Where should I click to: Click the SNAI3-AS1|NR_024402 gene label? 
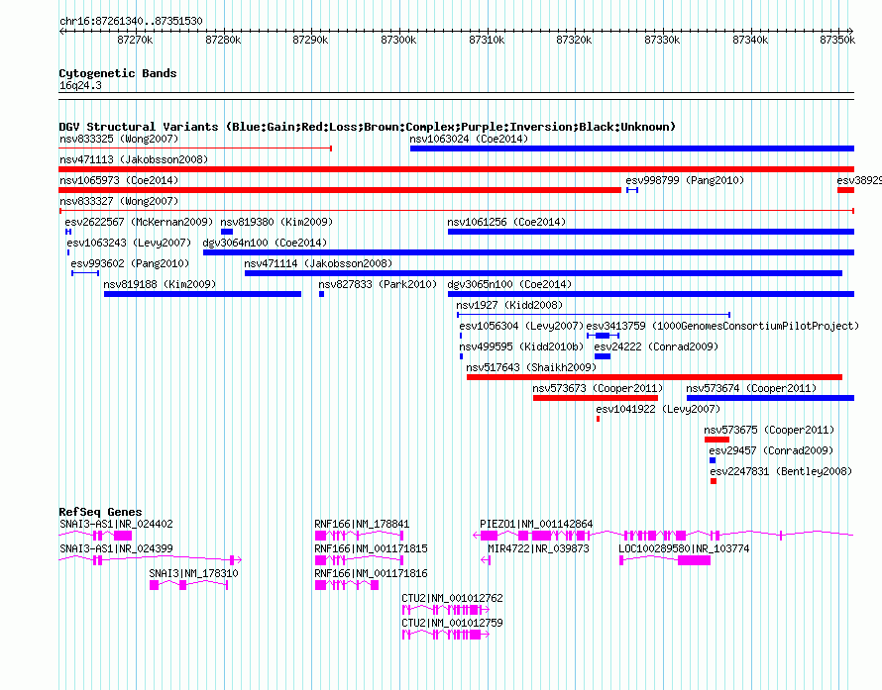(116, 524)
